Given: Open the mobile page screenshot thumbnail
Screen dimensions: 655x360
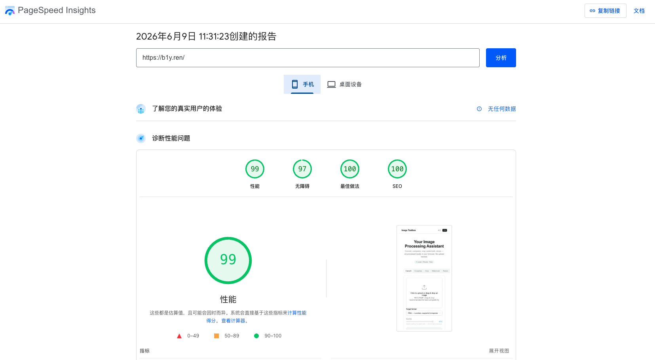Looking at the screenshot, I should pyautogui.click(x=424, y=278).
